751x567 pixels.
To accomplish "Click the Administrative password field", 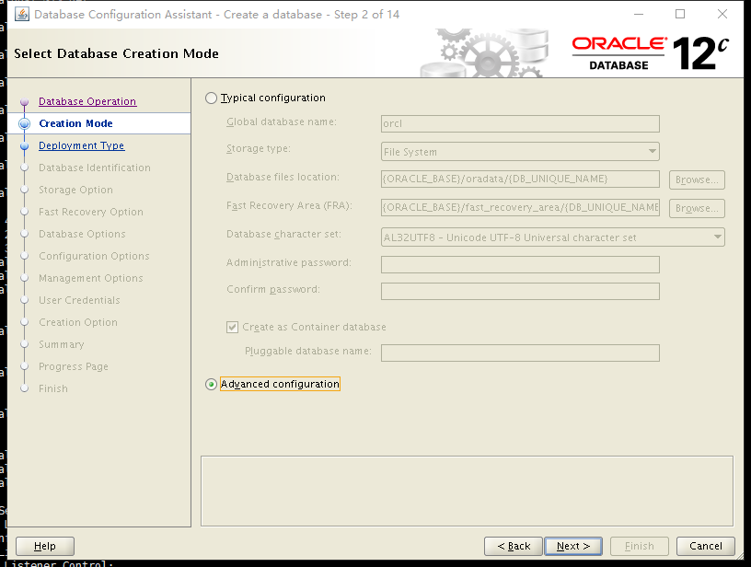I will (520, 264).
